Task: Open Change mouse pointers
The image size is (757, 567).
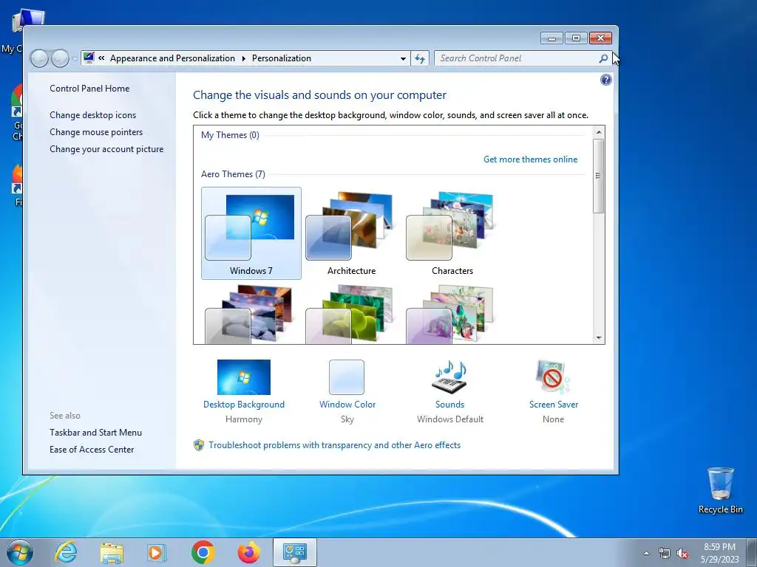Action: click(96, 132)
